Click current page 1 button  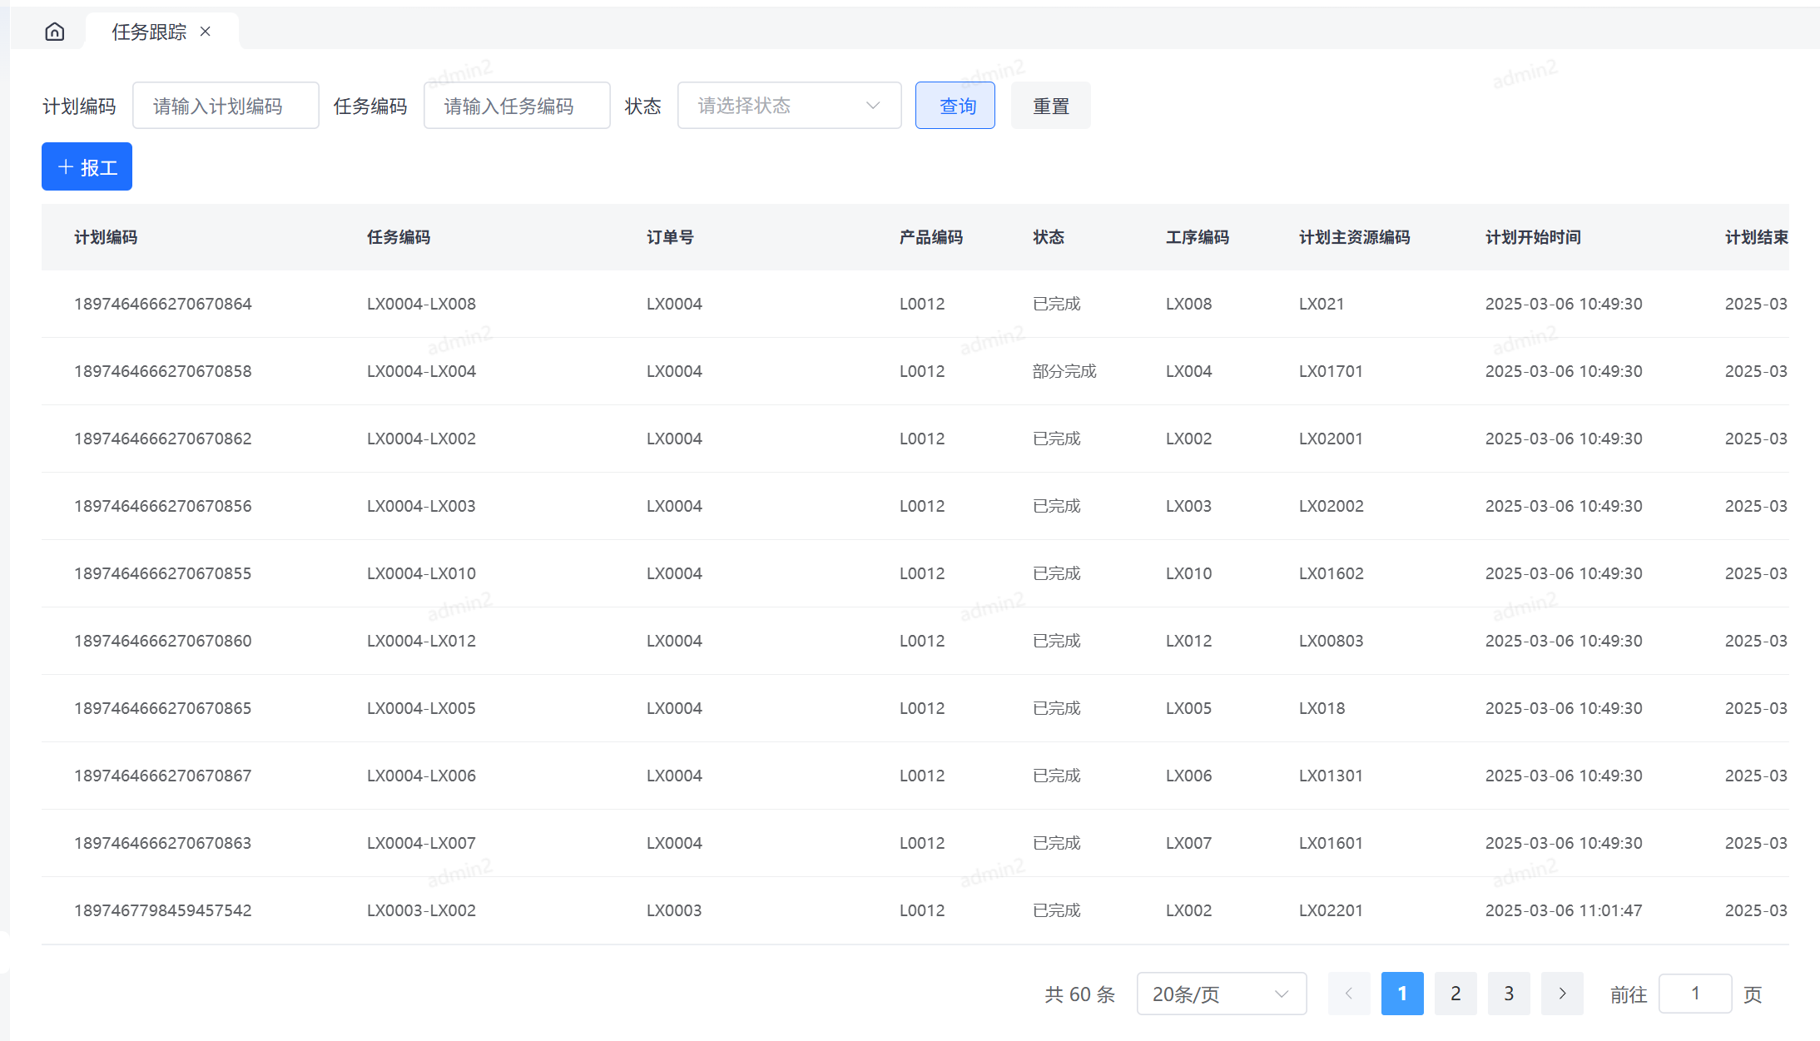[x=1402, y=994]
